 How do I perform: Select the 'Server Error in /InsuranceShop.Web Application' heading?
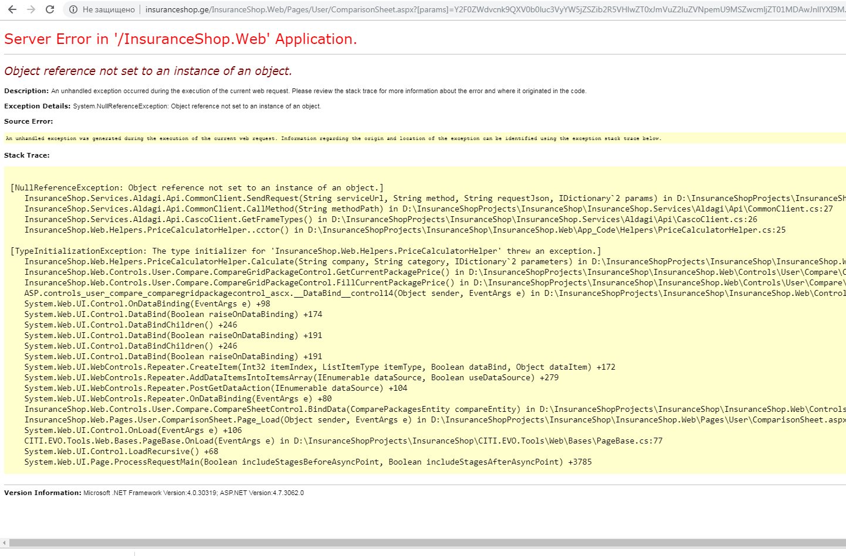coord(181,39)
